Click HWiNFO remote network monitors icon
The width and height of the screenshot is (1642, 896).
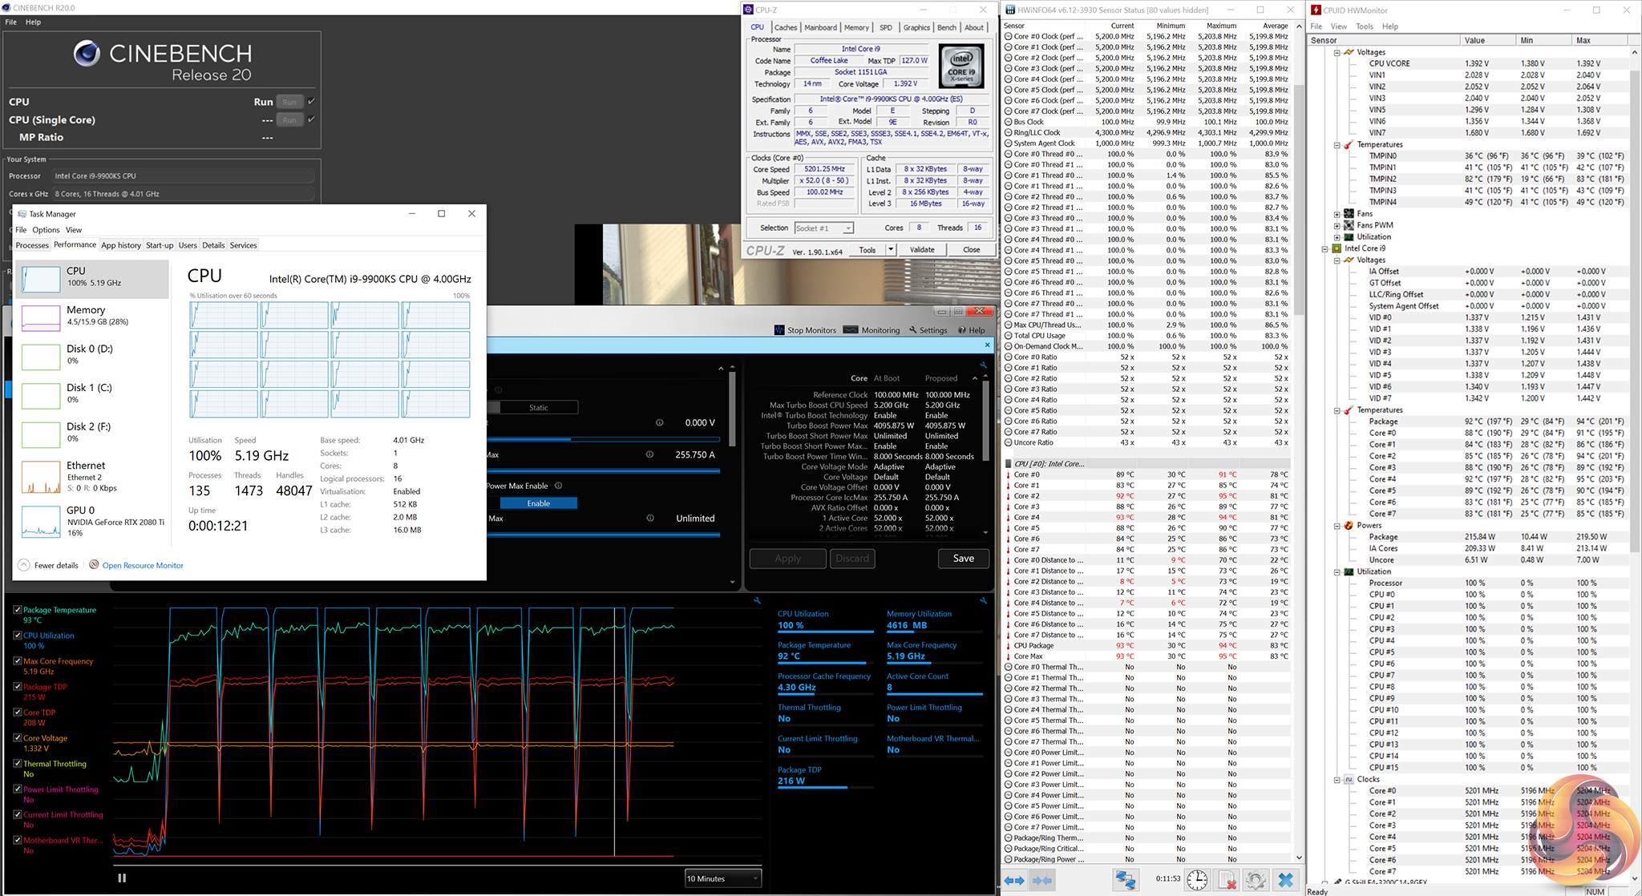click(x=1126, y=880)
